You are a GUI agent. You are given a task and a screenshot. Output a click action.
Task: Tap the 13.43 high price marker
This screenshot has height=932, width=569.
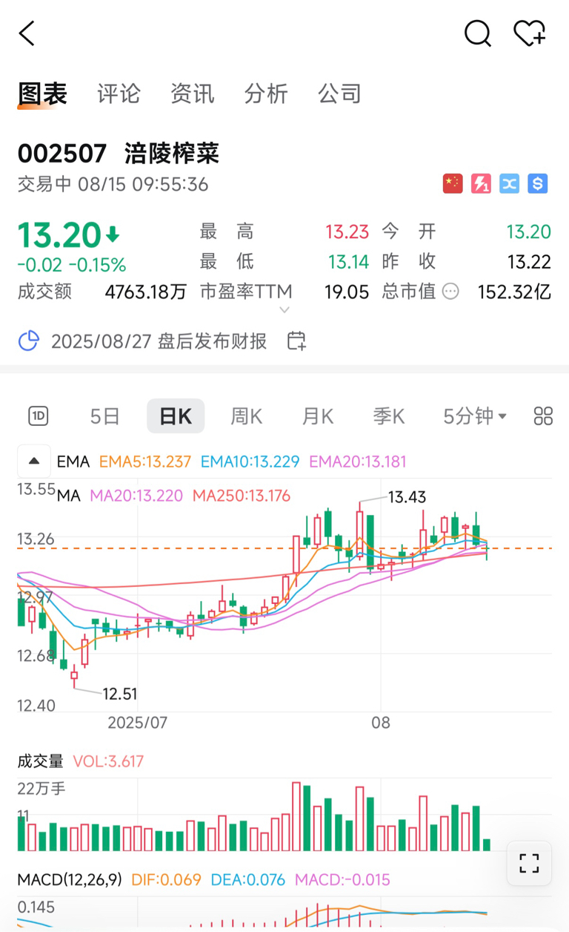407,497
